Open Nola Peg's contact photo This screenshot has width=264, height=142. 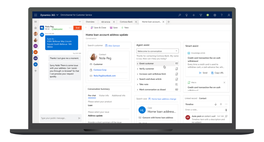93,57
